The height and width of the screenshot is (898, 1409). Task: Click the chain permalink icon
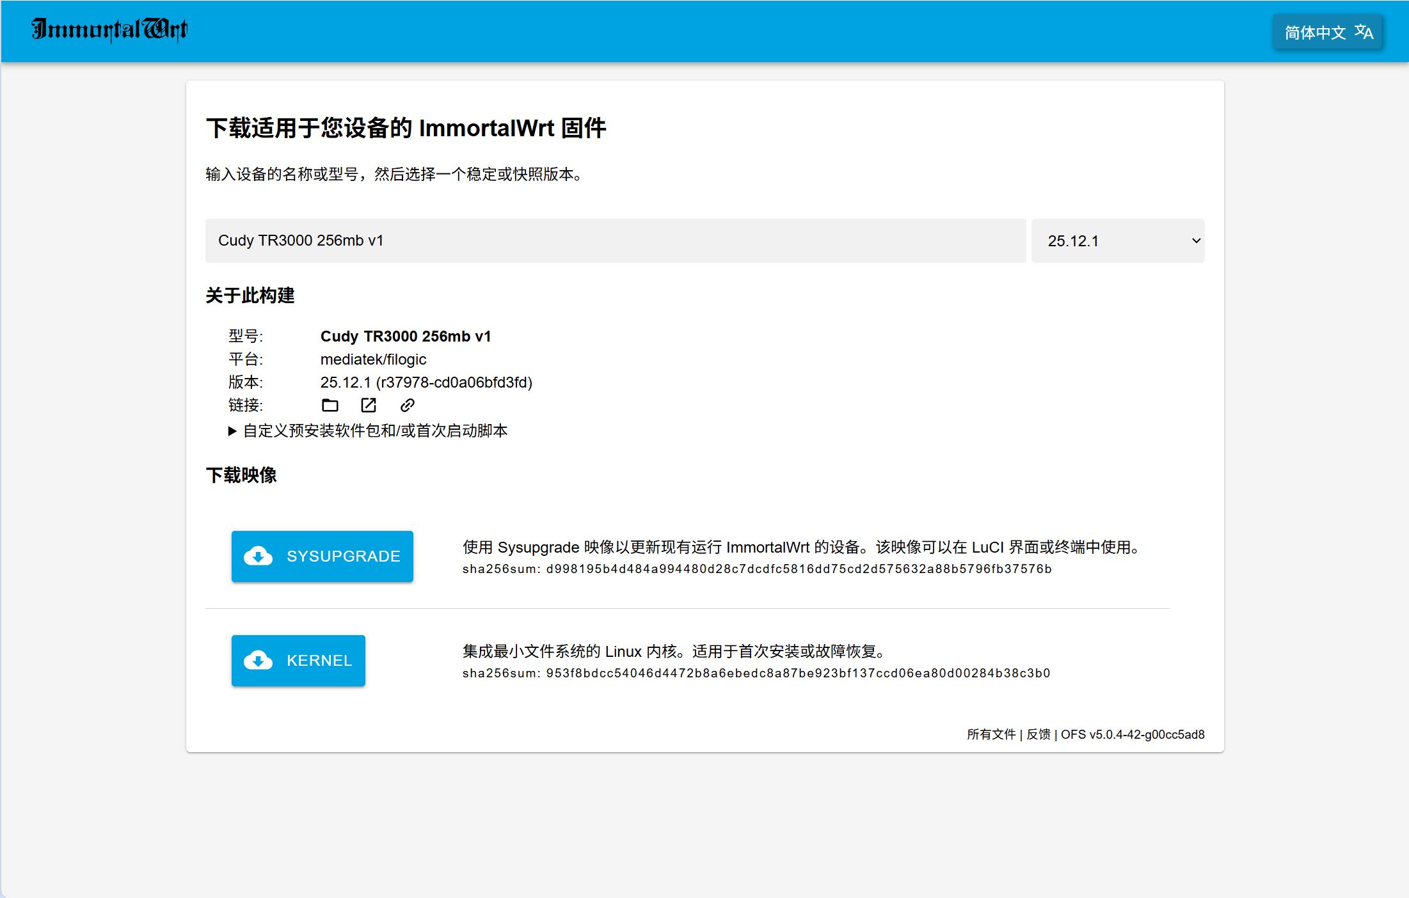coord(408,405)
